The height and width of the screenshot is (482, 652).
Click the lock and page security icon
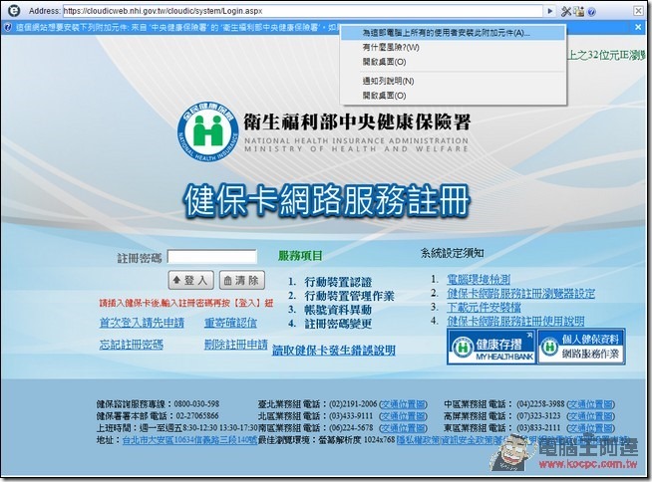579,11
